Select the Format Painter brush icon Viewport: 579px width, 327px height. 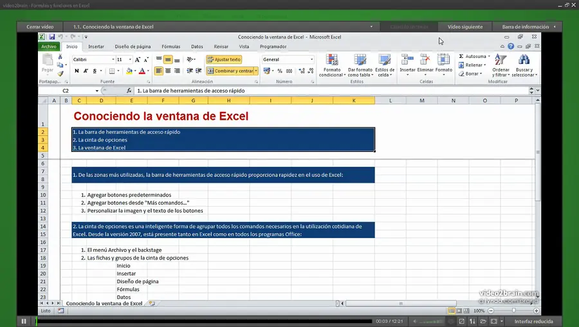tap(60, 73)
